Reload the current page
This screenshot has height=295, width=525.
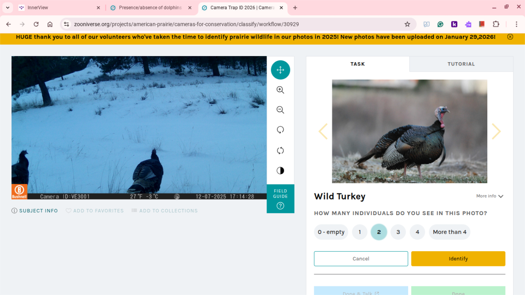(36, 24)
